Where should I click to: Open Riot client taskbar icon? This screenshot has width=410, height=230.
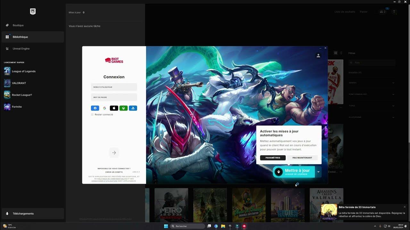pos(244,226)
